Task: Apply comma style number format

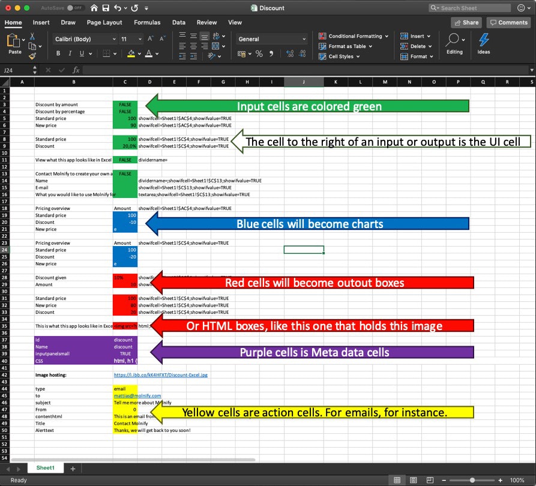Action: (x=271, y=53)
